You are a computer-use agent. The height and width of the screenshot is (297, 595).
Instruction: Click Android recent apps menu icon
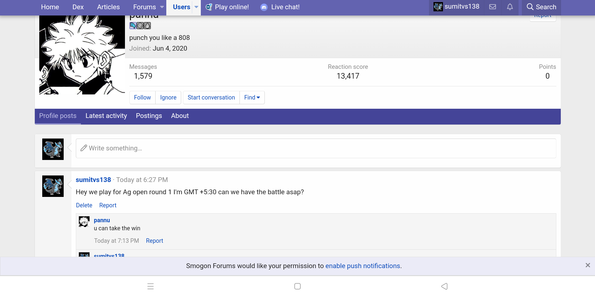(x=151, y=286)
